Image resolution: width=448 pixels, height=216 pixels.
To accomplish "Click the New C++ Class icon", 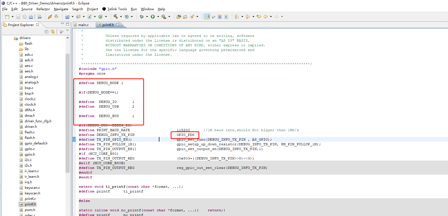I will [101, 17].
